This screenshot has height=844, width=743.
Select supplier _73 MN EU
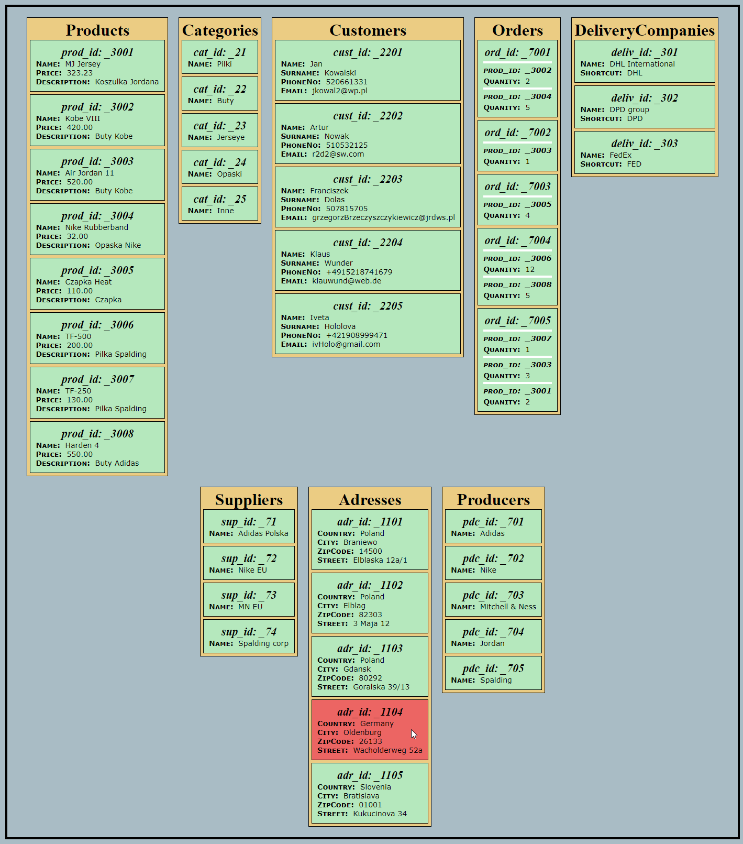[x=249, y=600]
